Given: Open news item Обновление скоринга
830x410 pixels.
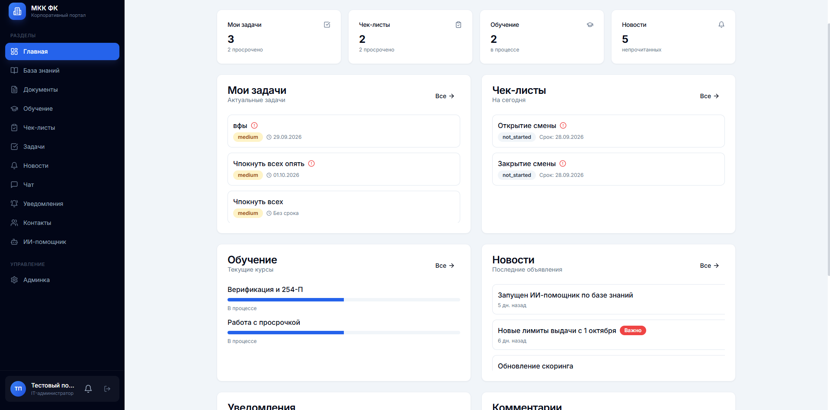Looking at the screenshot, I should (608, 363).
